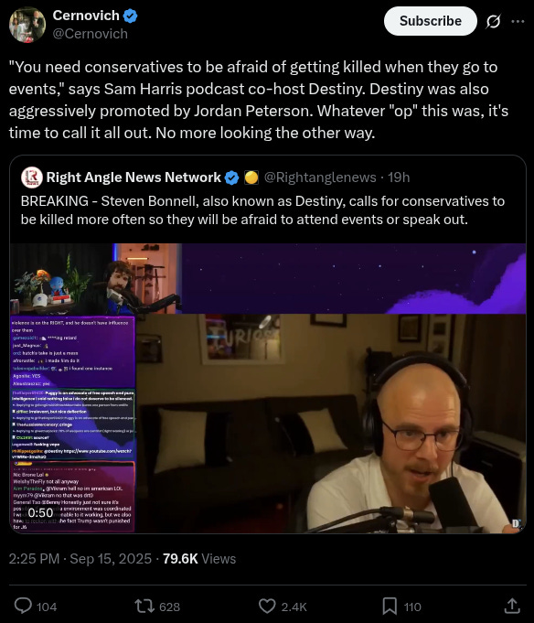Visit Right Angle News Network profile name

click(133, 177)
